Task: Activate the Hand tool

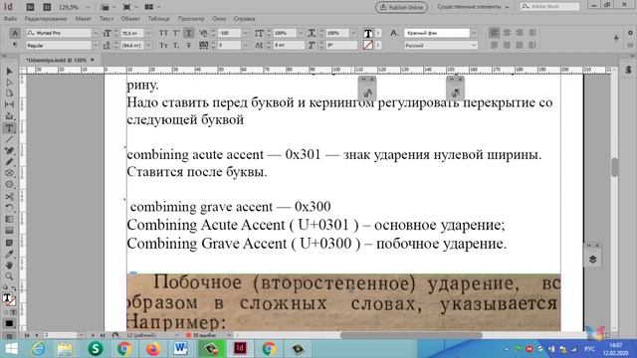Action: [9, 266]
